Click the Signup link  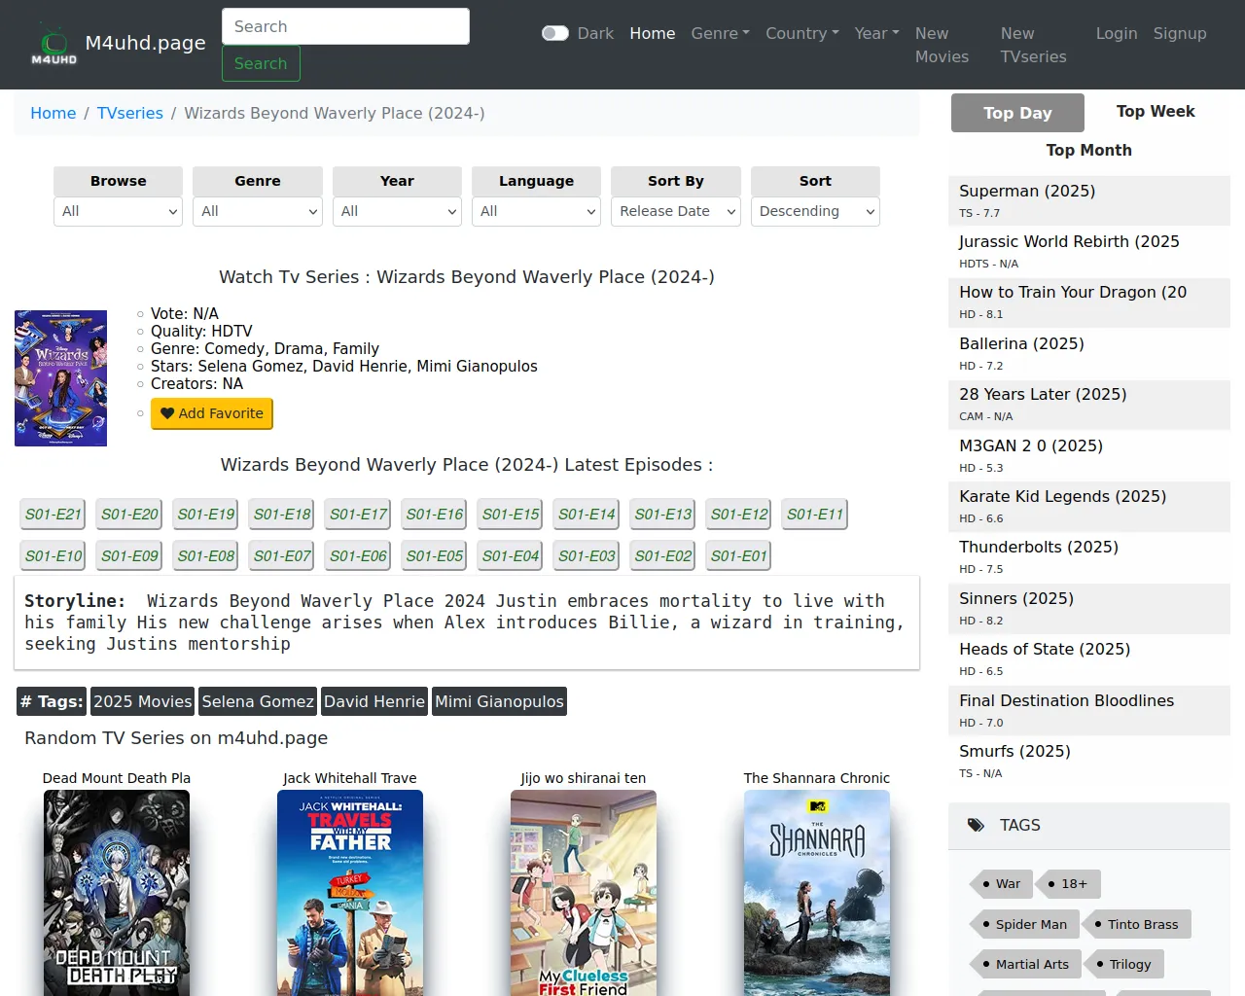[x=1180, y=33]
